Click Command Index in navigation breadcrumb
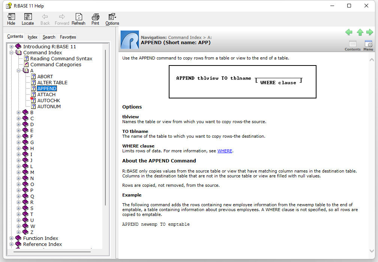This screenshot has height=262, width=378. tap(184, 37)
